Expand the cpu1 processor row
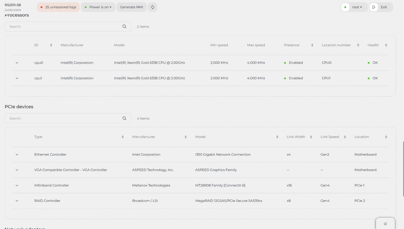The image size is (404, 229). tap(17, 78)
